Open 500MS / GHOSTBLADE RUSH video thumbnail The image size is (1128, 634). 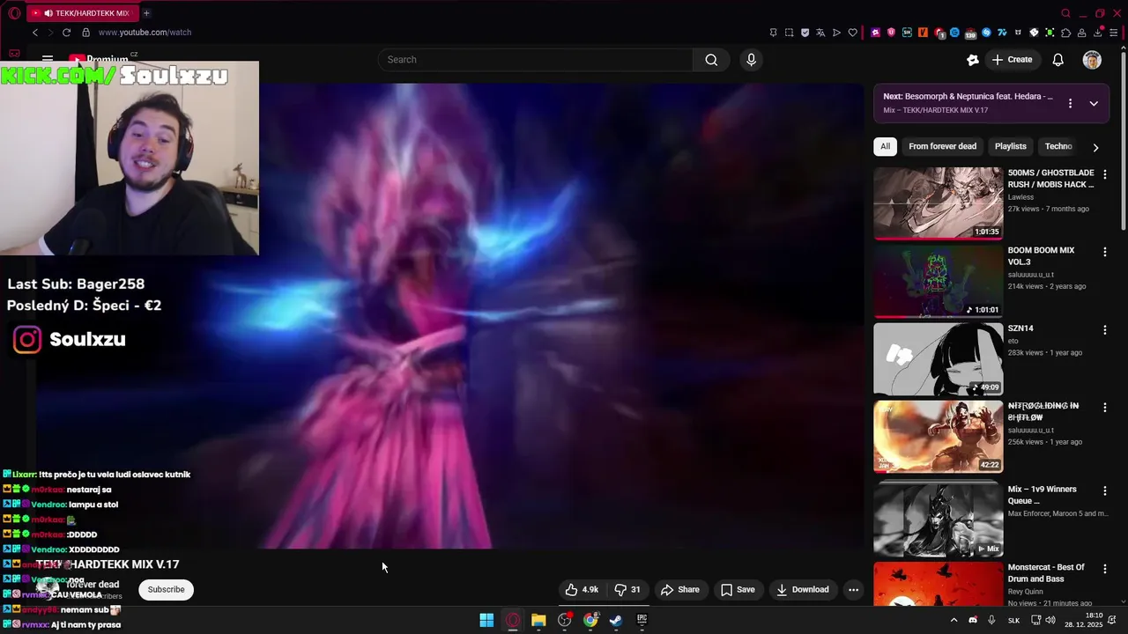coord(938,203)
